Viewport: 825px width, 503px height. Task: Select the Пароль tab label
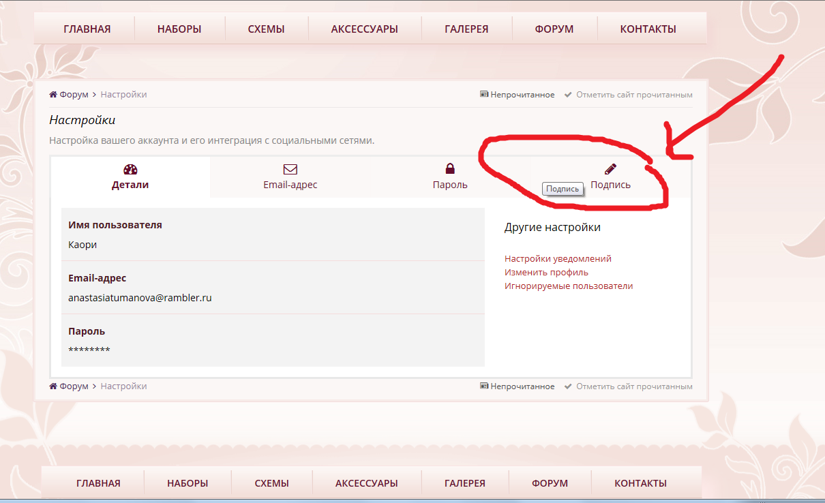(450, 185)
